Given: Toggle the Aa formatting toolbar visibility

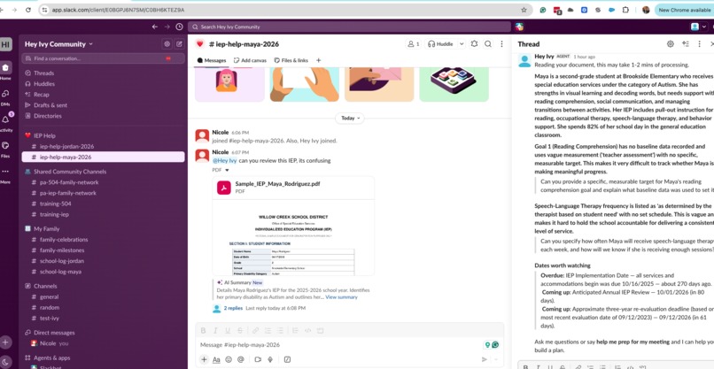Looking at the screenshot, I should 216,359.
